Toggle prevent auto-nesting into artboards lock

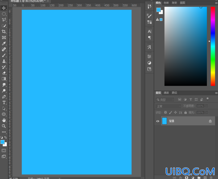pos(181,112)
